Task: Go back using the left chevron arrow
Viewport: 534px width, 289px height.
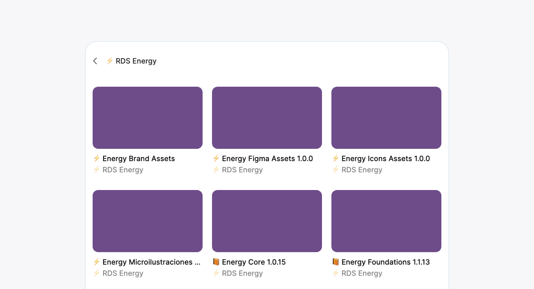Action: coord(95,61)
